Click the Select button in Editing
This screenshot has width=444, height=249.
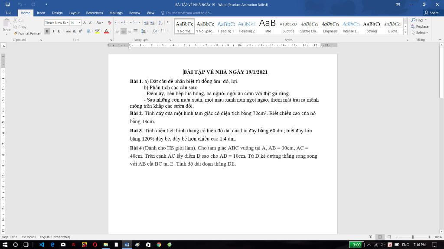[420, 32]
